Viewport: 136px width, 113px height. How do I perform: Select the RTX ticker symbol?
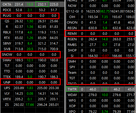(7, 38)
